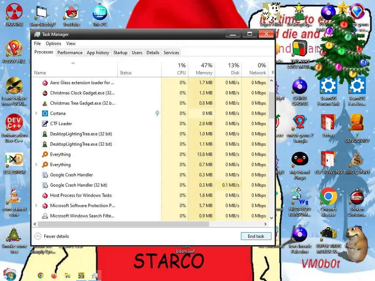Expand the Cortana process group
This screenshot has width=375, height=281.
(36, 113)
